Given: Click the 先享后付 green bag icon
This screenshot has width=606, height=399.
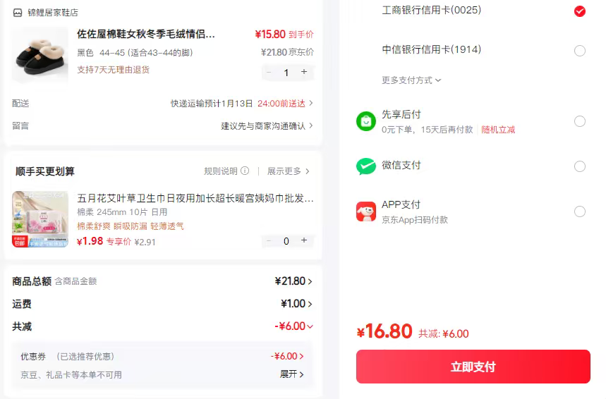Looking at the screenshot, I should tap(366, 121).
